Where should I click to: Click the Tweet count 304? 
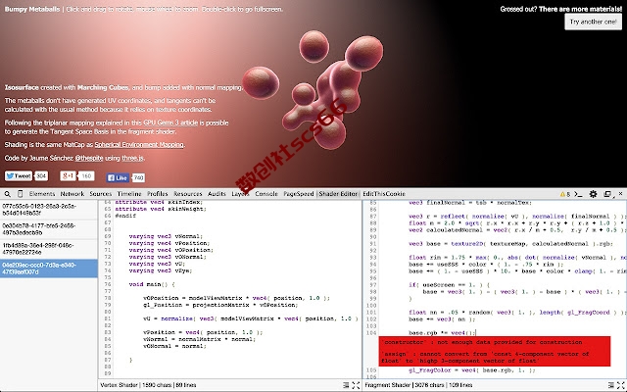pos(41,176)
